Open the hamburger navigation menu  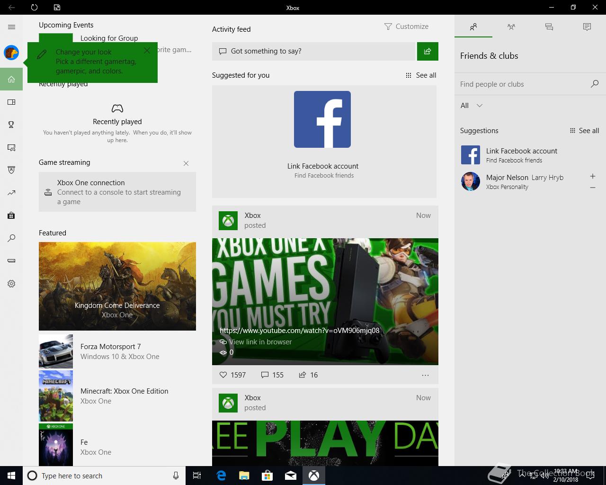[x=11, y=27]
